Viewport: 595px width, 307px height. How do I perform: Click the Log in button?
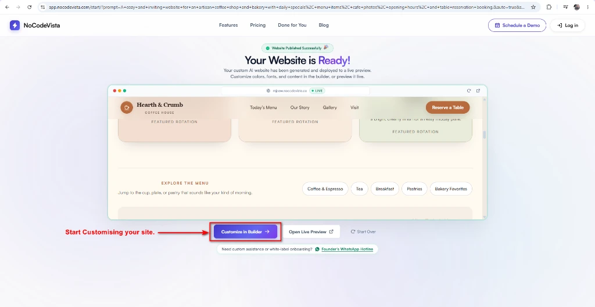[568, 26]
